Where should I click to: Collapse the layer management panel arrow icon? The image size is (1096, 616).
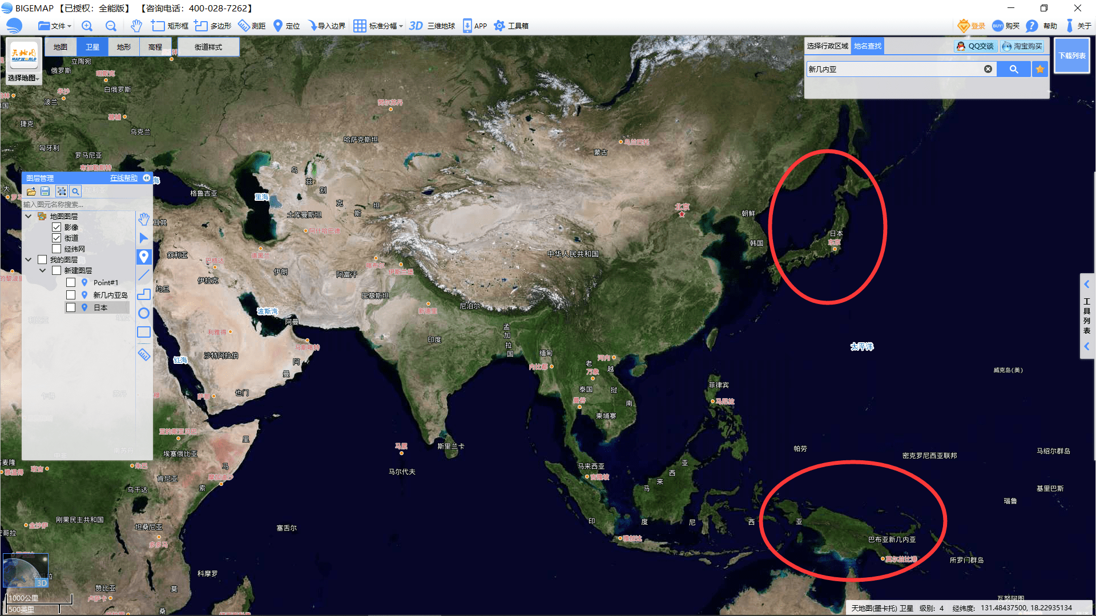tap(147, 178)
